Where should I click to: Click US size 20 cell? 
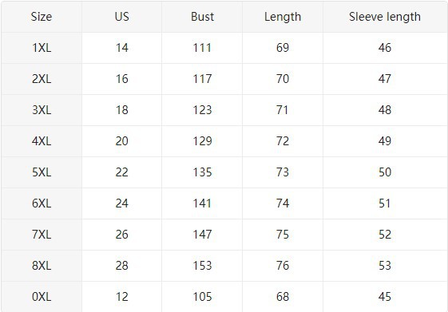[x=121, y=141]
